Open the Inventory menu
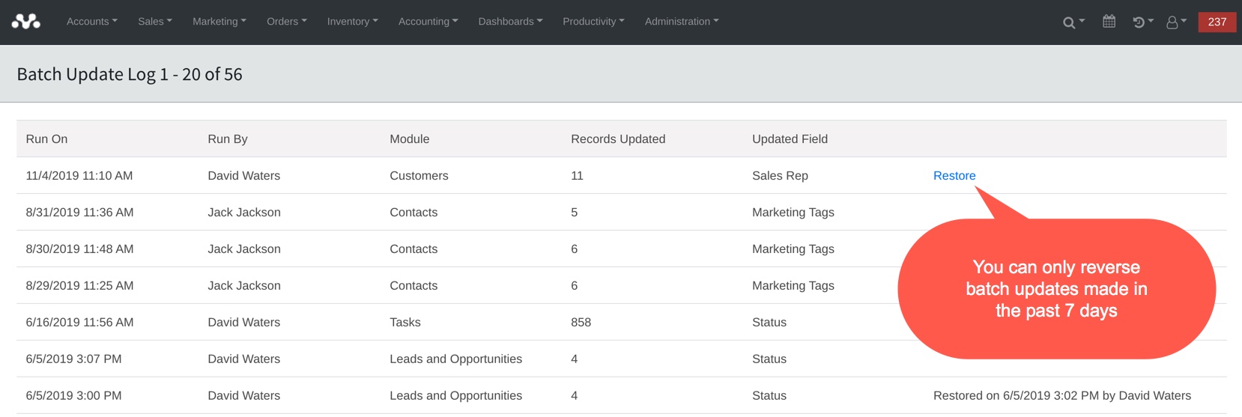The width and height of the screenshot is (1242, 417). 353,22
